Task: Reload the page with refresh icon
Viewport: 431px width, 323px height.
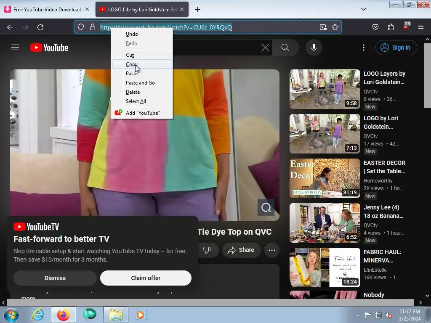Action: [x=40, y=27]
